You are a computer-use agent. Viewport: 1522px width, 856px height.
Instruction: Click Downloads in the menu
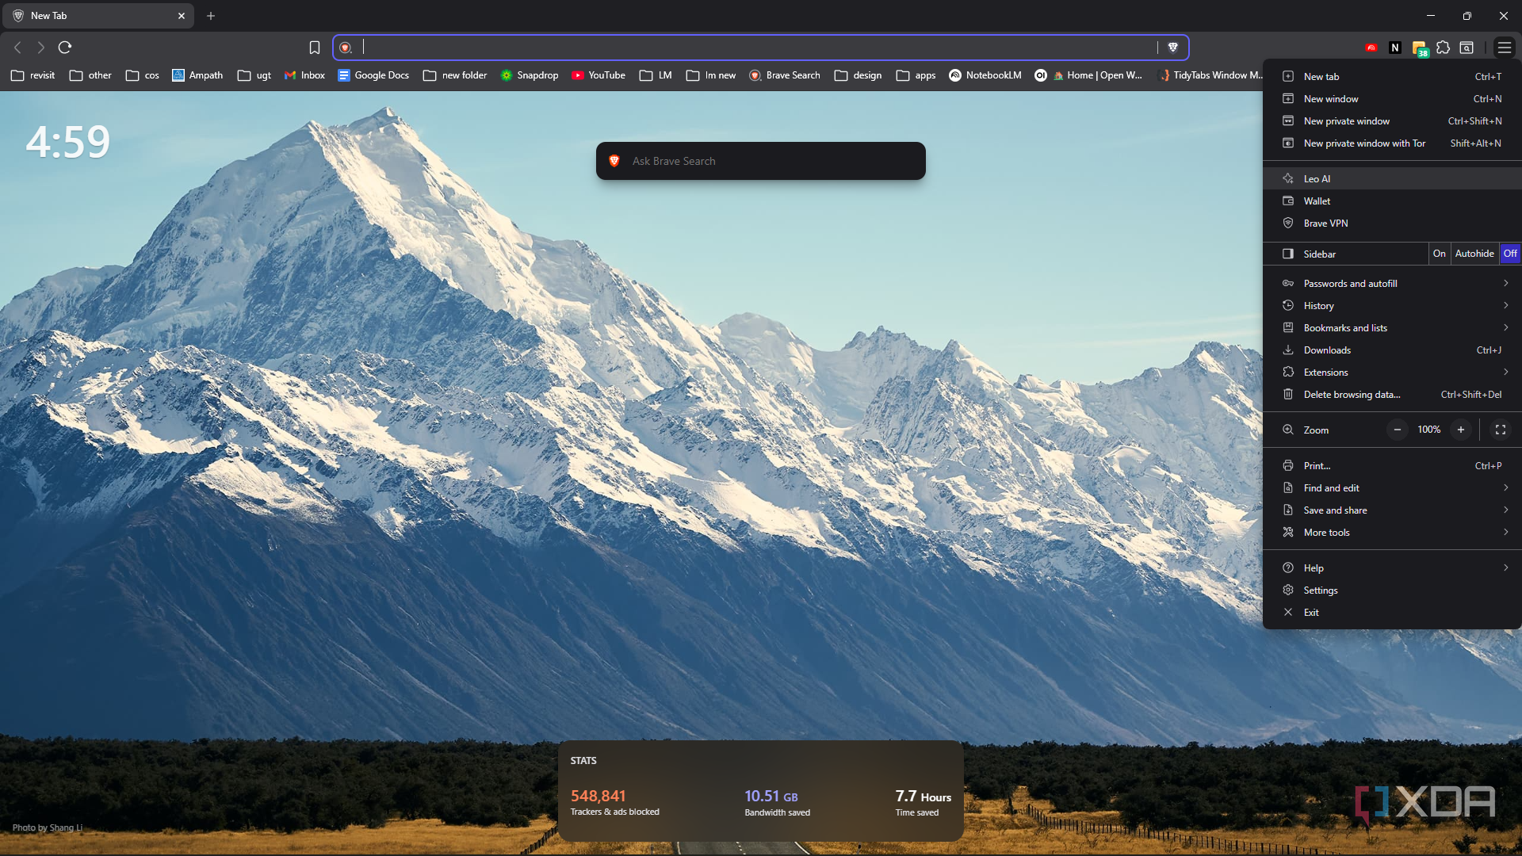click(x=1392, y=350)
